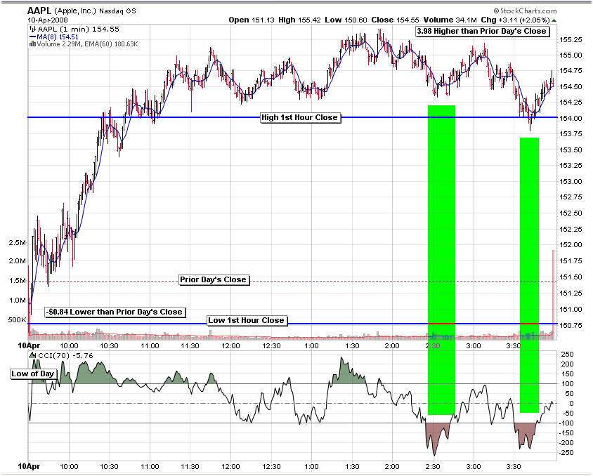This screenshot has width=593, height=476.
Task: Click the 1.5M volume axis label
Action: pyautogui.click(x=18, y=281)
